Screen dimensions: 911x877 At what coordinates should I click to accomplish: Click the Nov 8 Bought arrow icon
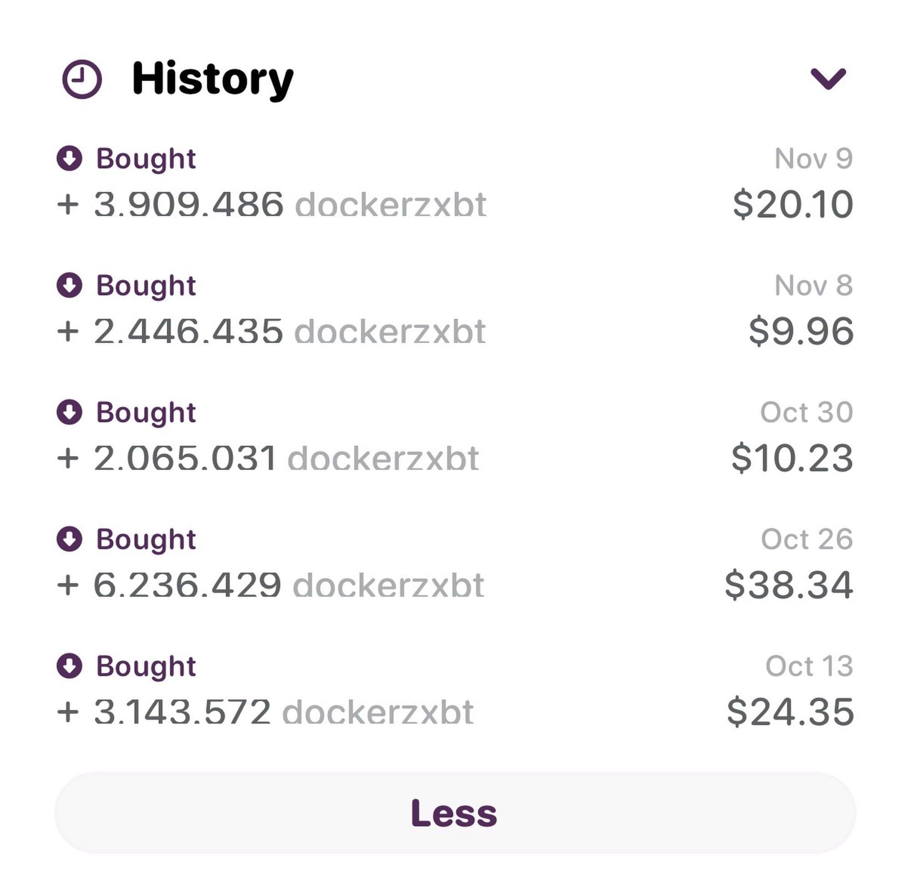coord(70,285)
